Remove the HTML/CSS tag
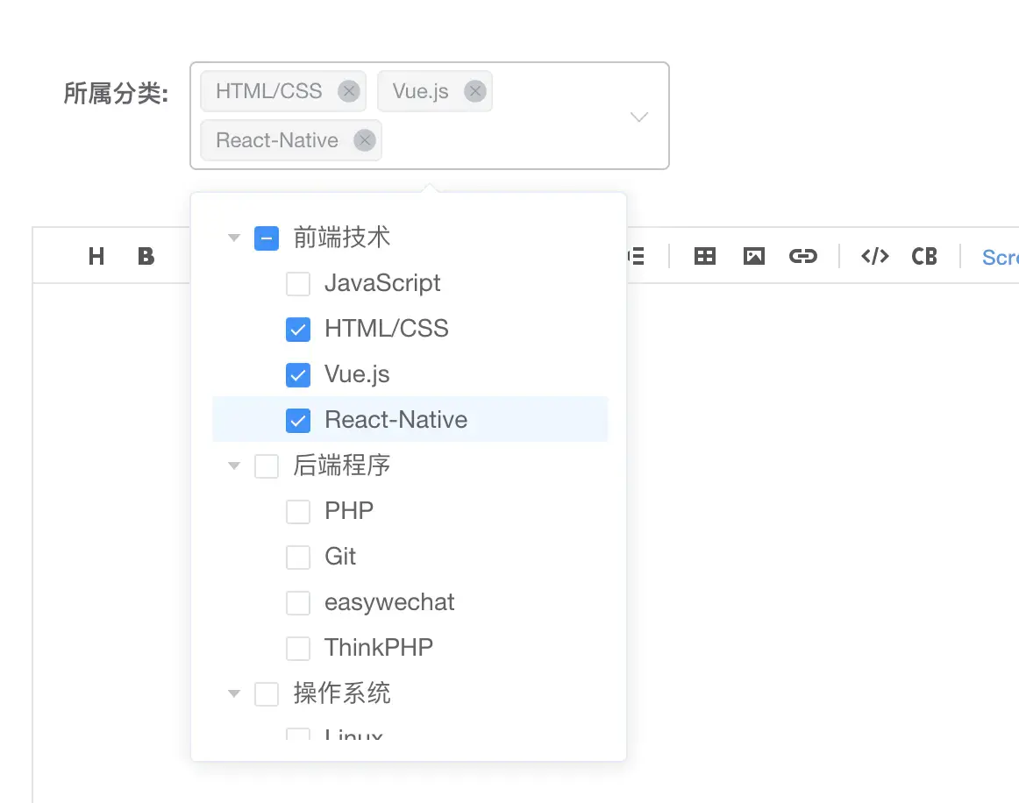Screen dimensions: 1019x803 [x=349, y=91]
